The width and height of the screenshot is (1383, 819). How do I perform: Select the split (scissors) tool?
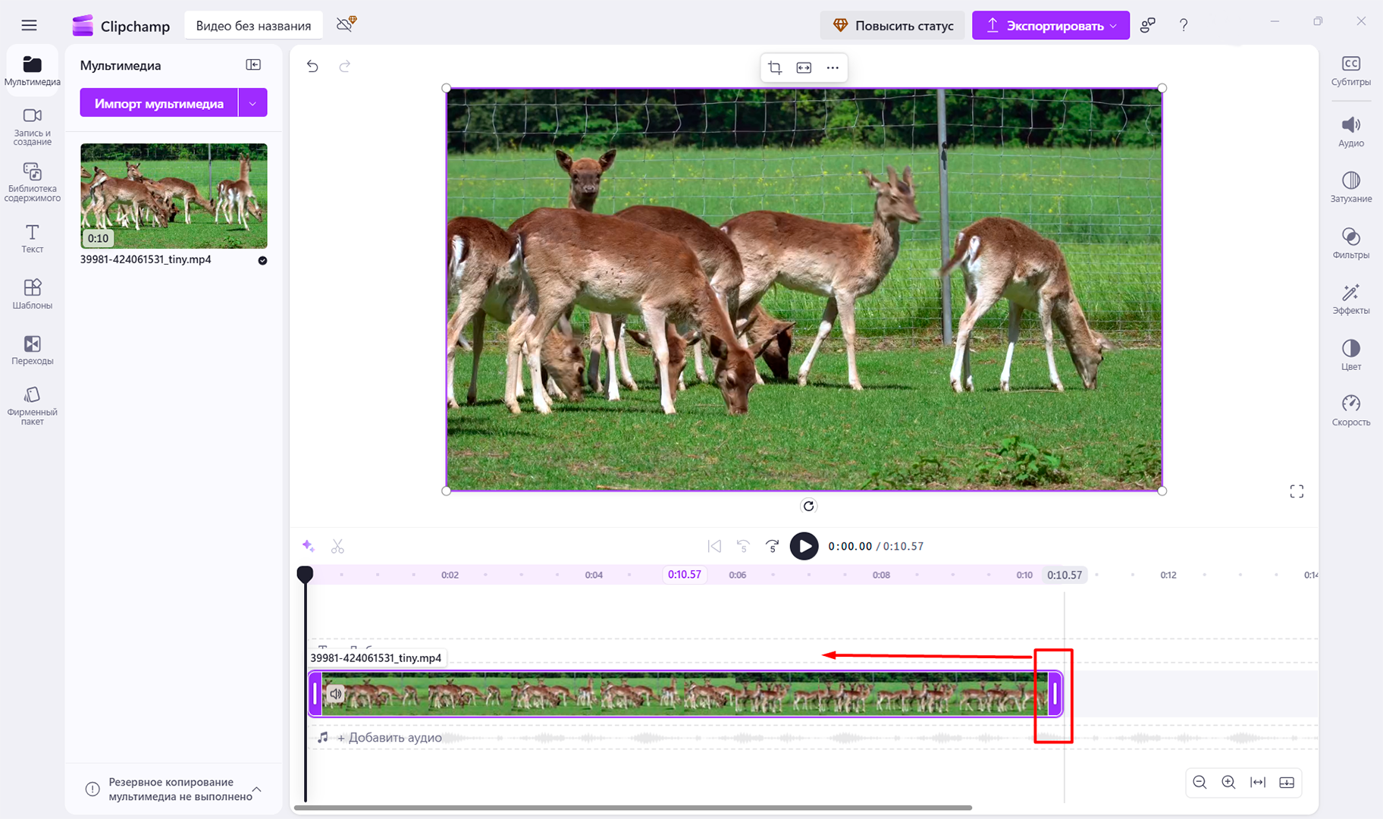338,546
